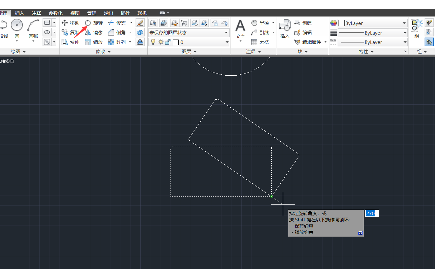Select the Hatch draw tool icon

(47, 42)
